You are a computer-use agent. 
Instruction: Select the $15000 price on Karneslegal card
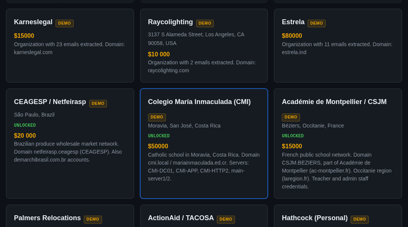pyautogui.click(x=24, y=36)
